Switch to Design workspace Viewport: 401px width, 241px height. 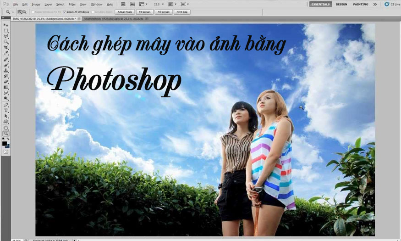341,4
